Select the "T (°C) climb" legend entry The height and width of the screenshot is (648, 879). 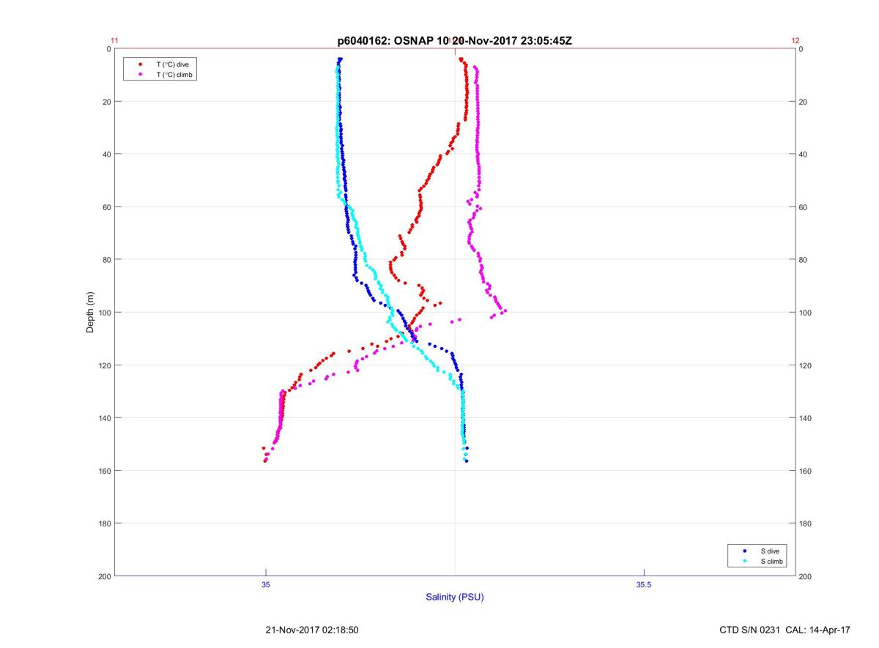(x=174, y=75)
